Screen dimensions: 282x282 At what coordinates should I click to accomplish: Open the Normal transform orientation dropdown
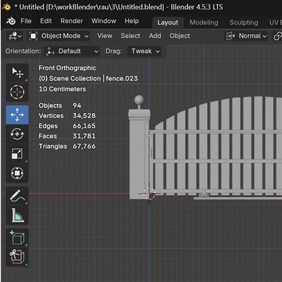(x=246, y=36)
